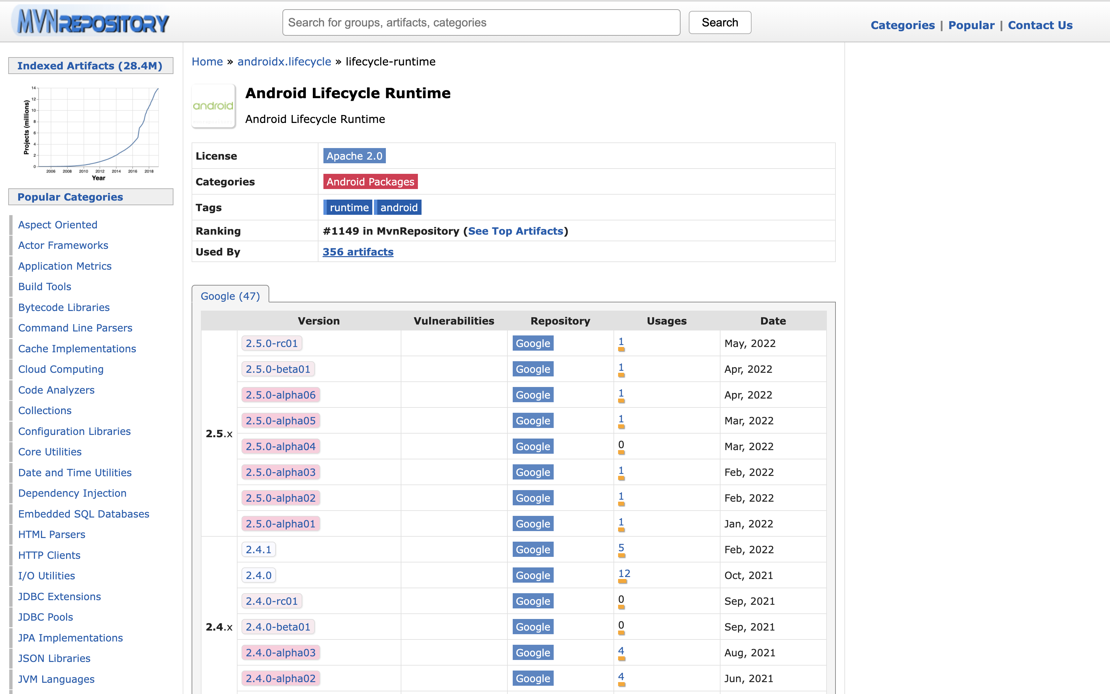Image resolution: width=1110 pixels, height=694 pixels.
Task: Open version 2.4.1
Action: (259, 549)
